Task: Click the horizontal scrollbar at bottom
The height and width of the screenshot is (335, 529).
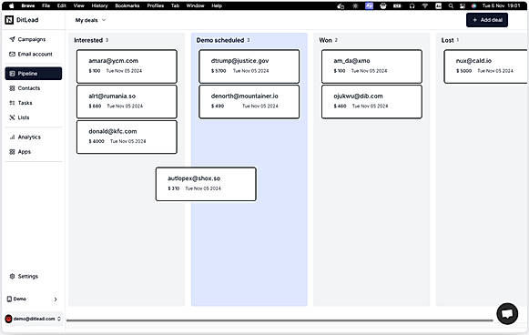Action: [x=280, y=320]
